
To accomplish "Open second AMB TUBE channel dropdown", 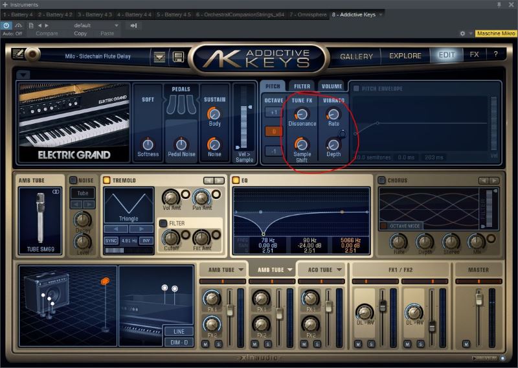I will coord(289,270).
